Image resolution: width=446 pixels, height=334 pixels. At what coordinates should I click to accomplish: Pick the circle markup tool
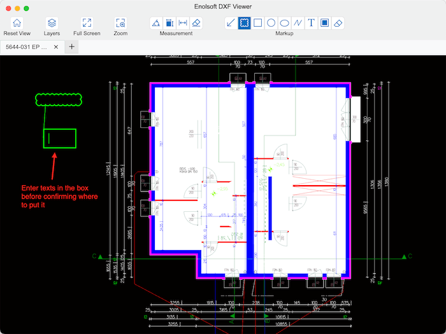click(x=271, y=23)
